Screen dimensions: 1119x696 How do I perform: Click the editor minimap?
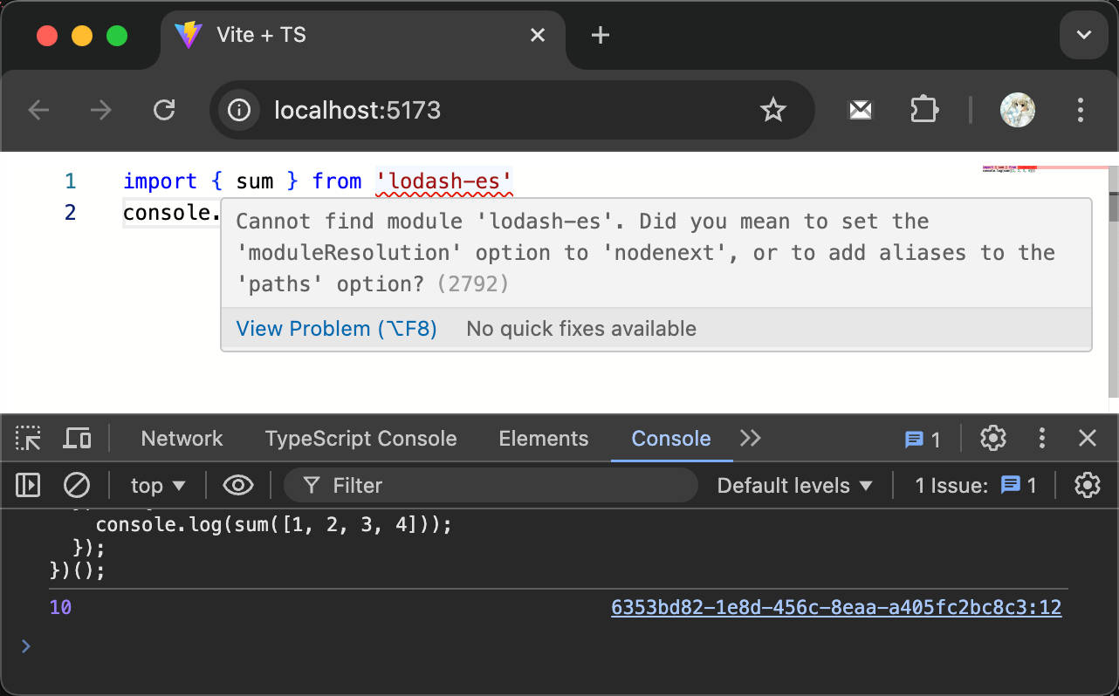pos(1044,171)
